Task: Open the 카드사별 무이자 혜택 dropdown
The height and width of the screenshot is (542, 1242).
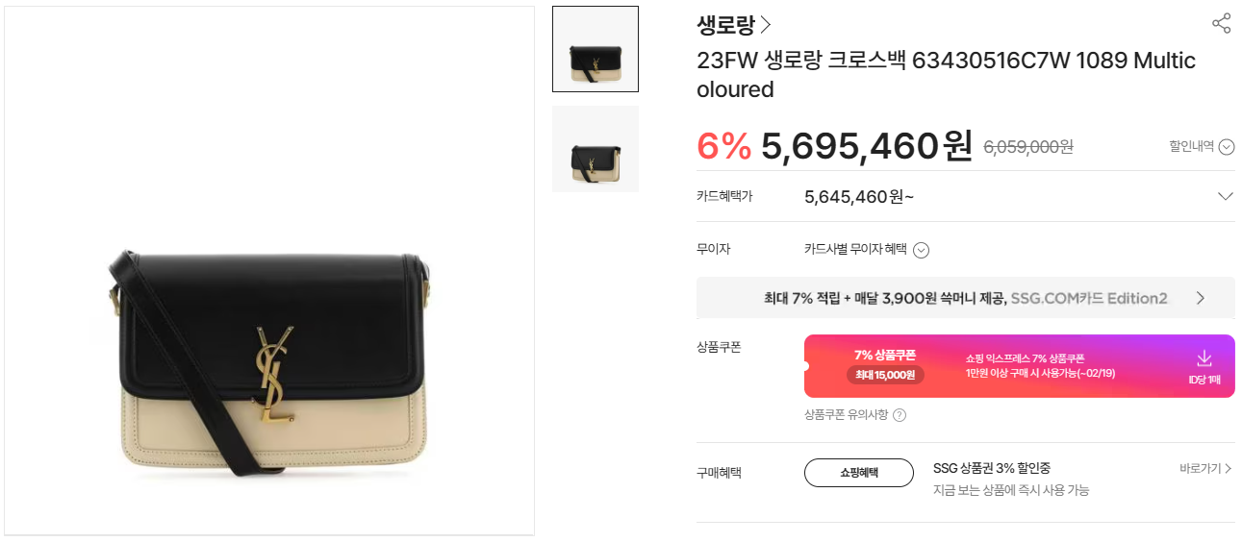Action: [921, 250]
